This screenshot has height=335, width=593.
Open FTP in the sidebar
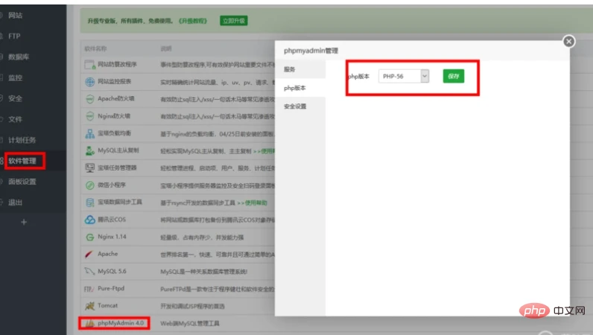click(x=14, y=36)
